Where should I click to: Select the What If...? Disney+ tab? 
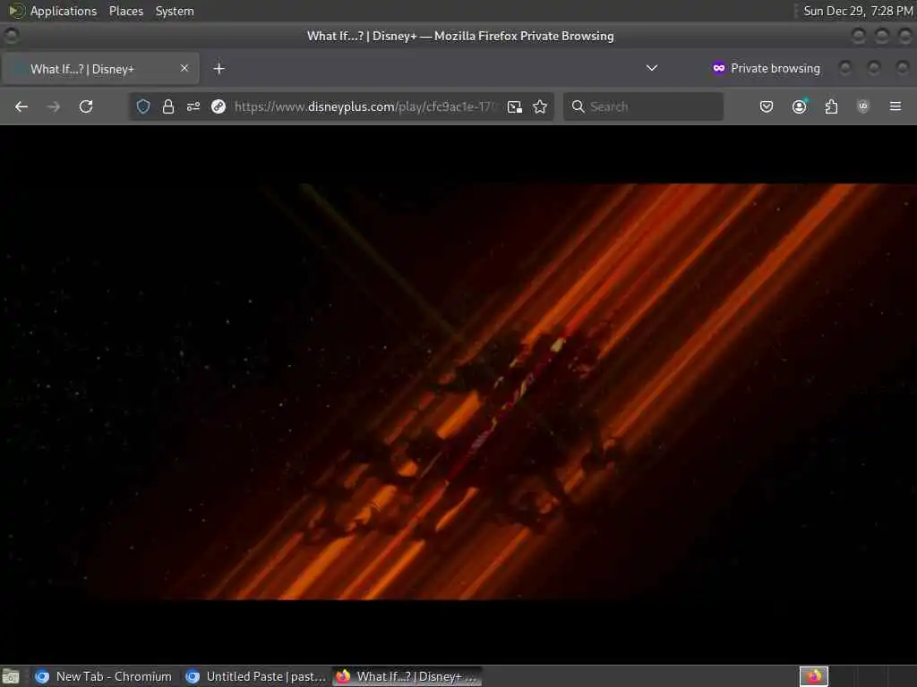100,69
